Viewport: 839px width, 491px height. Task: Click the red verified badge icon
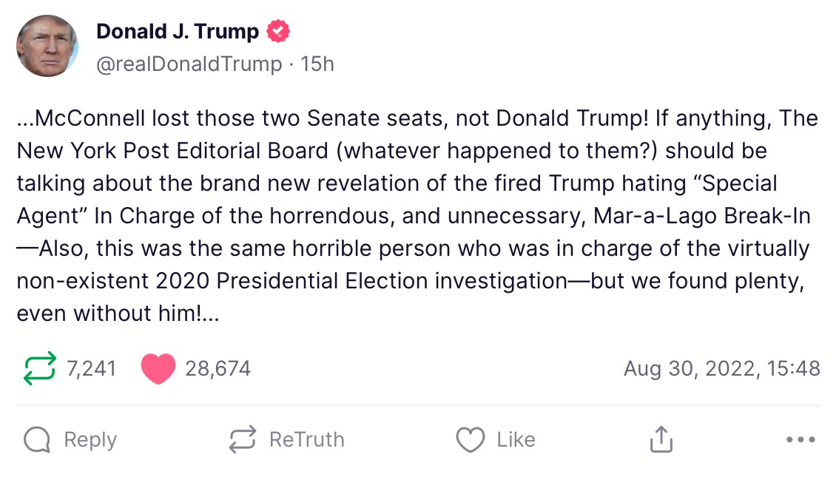[x=278, y=32]
